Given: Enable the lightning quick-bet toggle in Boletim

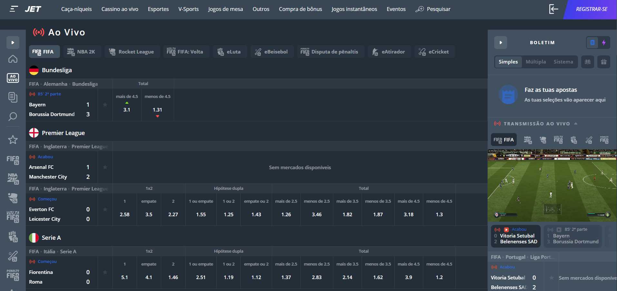Looking at the screenshot, I should click(x=604, y=43).
